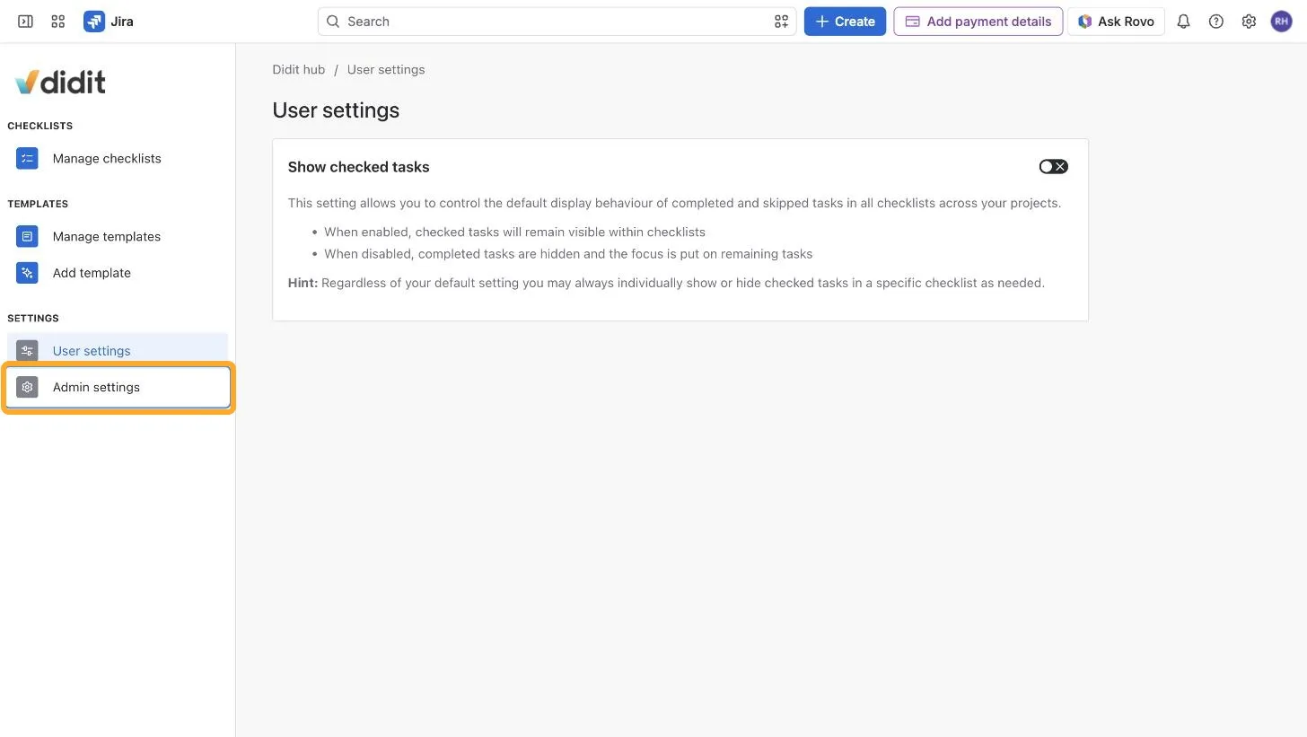Open Manage templates in the sidebar
The height and width of the screenshot is (737, 1307).
118,237
